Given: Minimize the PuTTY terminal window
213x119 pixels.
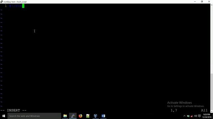Looking at the screenshot, I should coord(195,2).
